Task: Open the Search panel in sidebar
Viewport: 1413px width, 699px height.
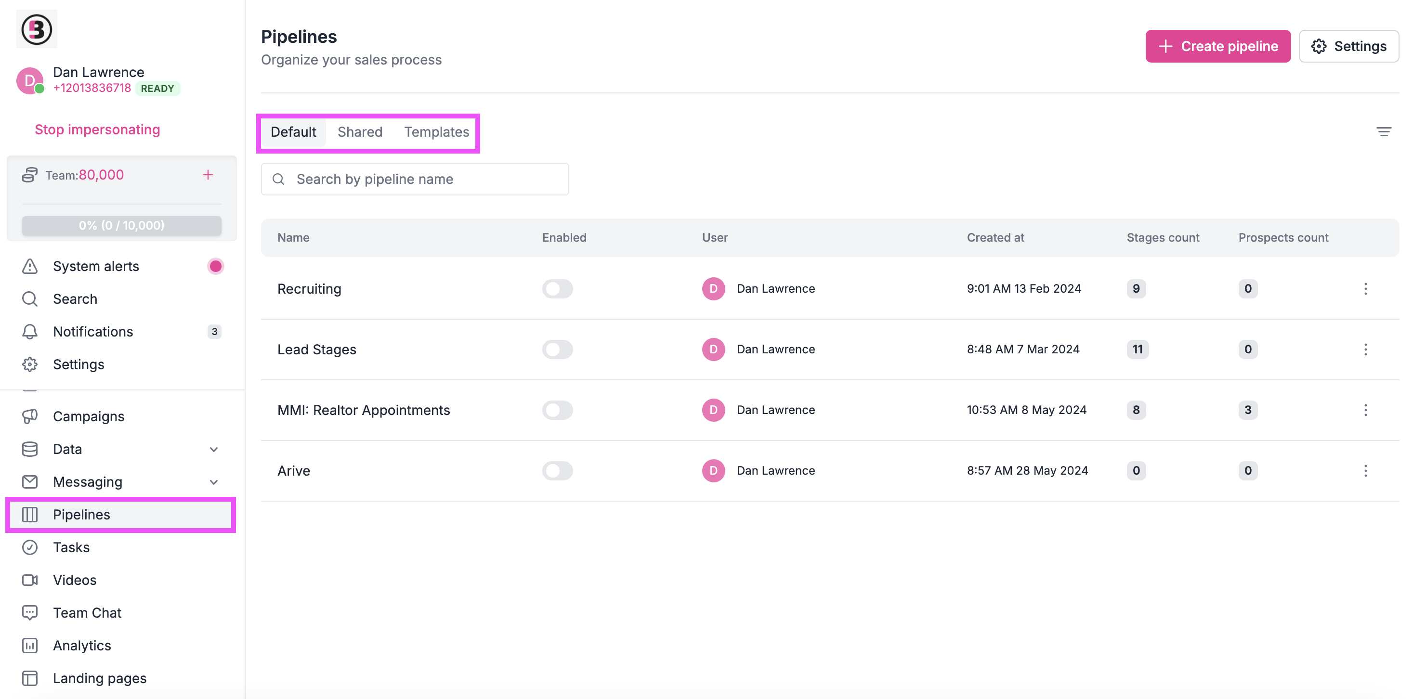Action: tap(75, 299)
